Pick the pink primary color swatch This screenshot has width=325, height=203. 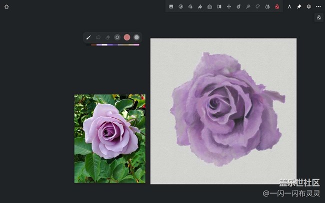pyautogui.click(x=127, y=37)
